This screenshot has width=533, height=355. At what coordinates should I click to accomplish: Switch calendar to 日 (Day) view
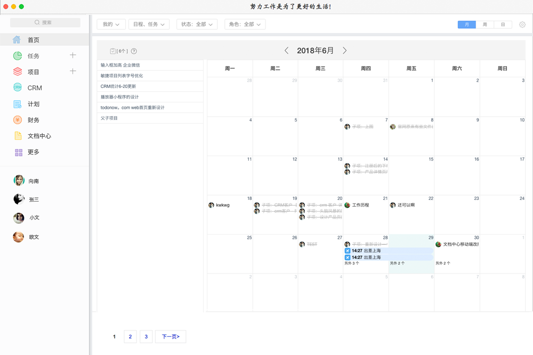[503, 24]
